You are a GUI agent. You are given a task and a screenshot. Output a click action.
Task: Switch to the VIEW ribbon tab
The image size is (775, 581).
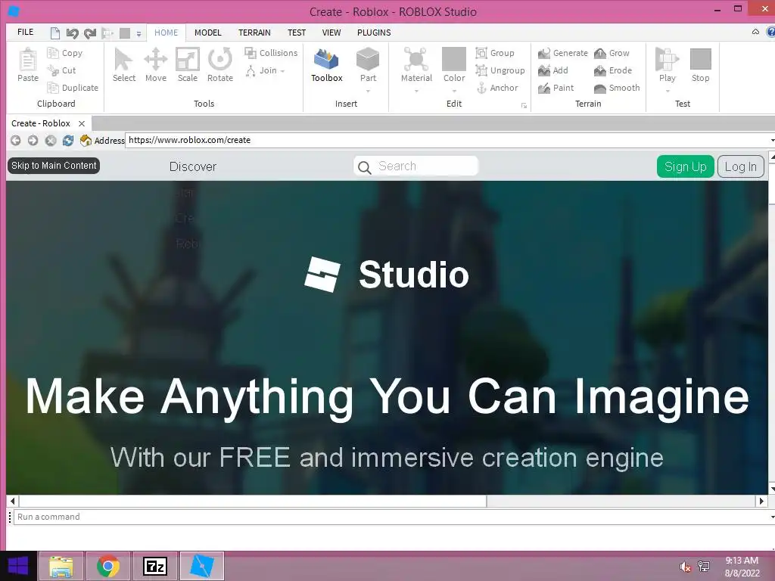tap(331, 33)
